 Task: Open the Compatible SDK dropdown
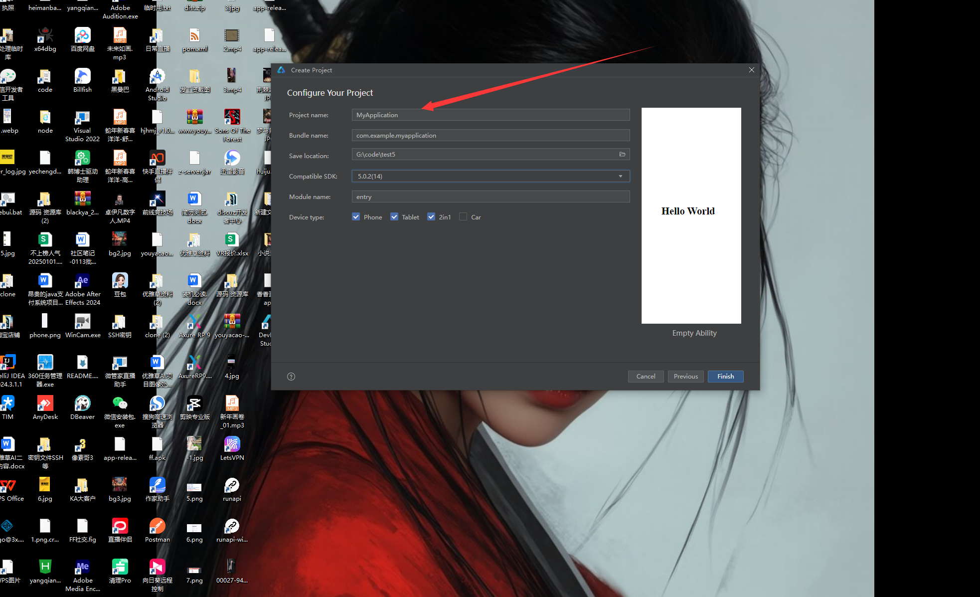[x=620, y=176]
